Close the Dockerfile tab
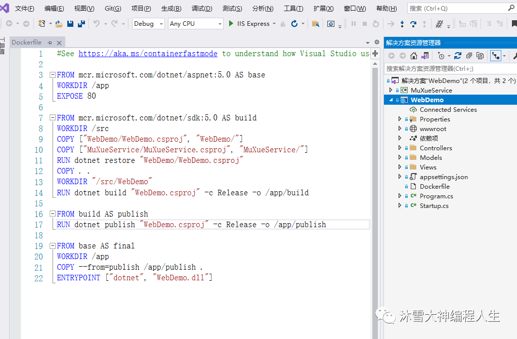Image resolution: width=517 pixels, height=339 pixels. (x=59, y=43)
